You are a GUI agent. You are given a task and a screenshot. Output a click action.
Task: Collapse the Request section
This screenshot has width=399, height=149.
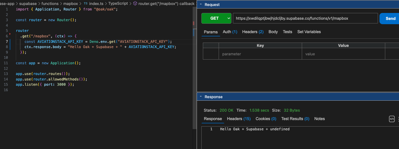point(201,4)
